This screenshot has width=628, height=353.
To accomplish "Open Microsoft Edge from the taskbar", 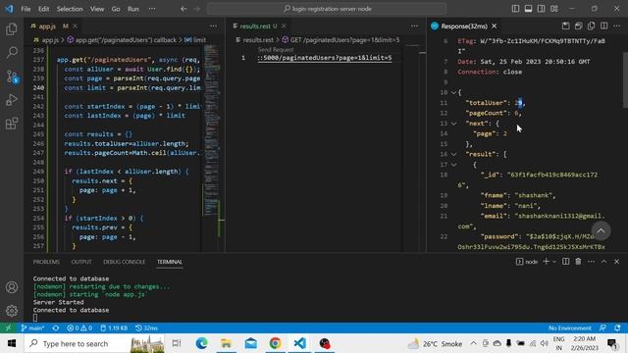I will click(202, 343).
